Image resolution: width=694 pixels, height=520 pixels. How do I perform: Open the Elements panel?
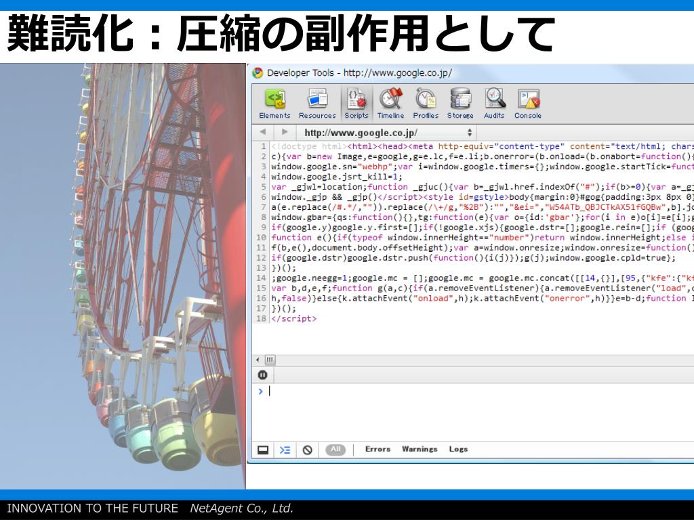coord(274,104)
